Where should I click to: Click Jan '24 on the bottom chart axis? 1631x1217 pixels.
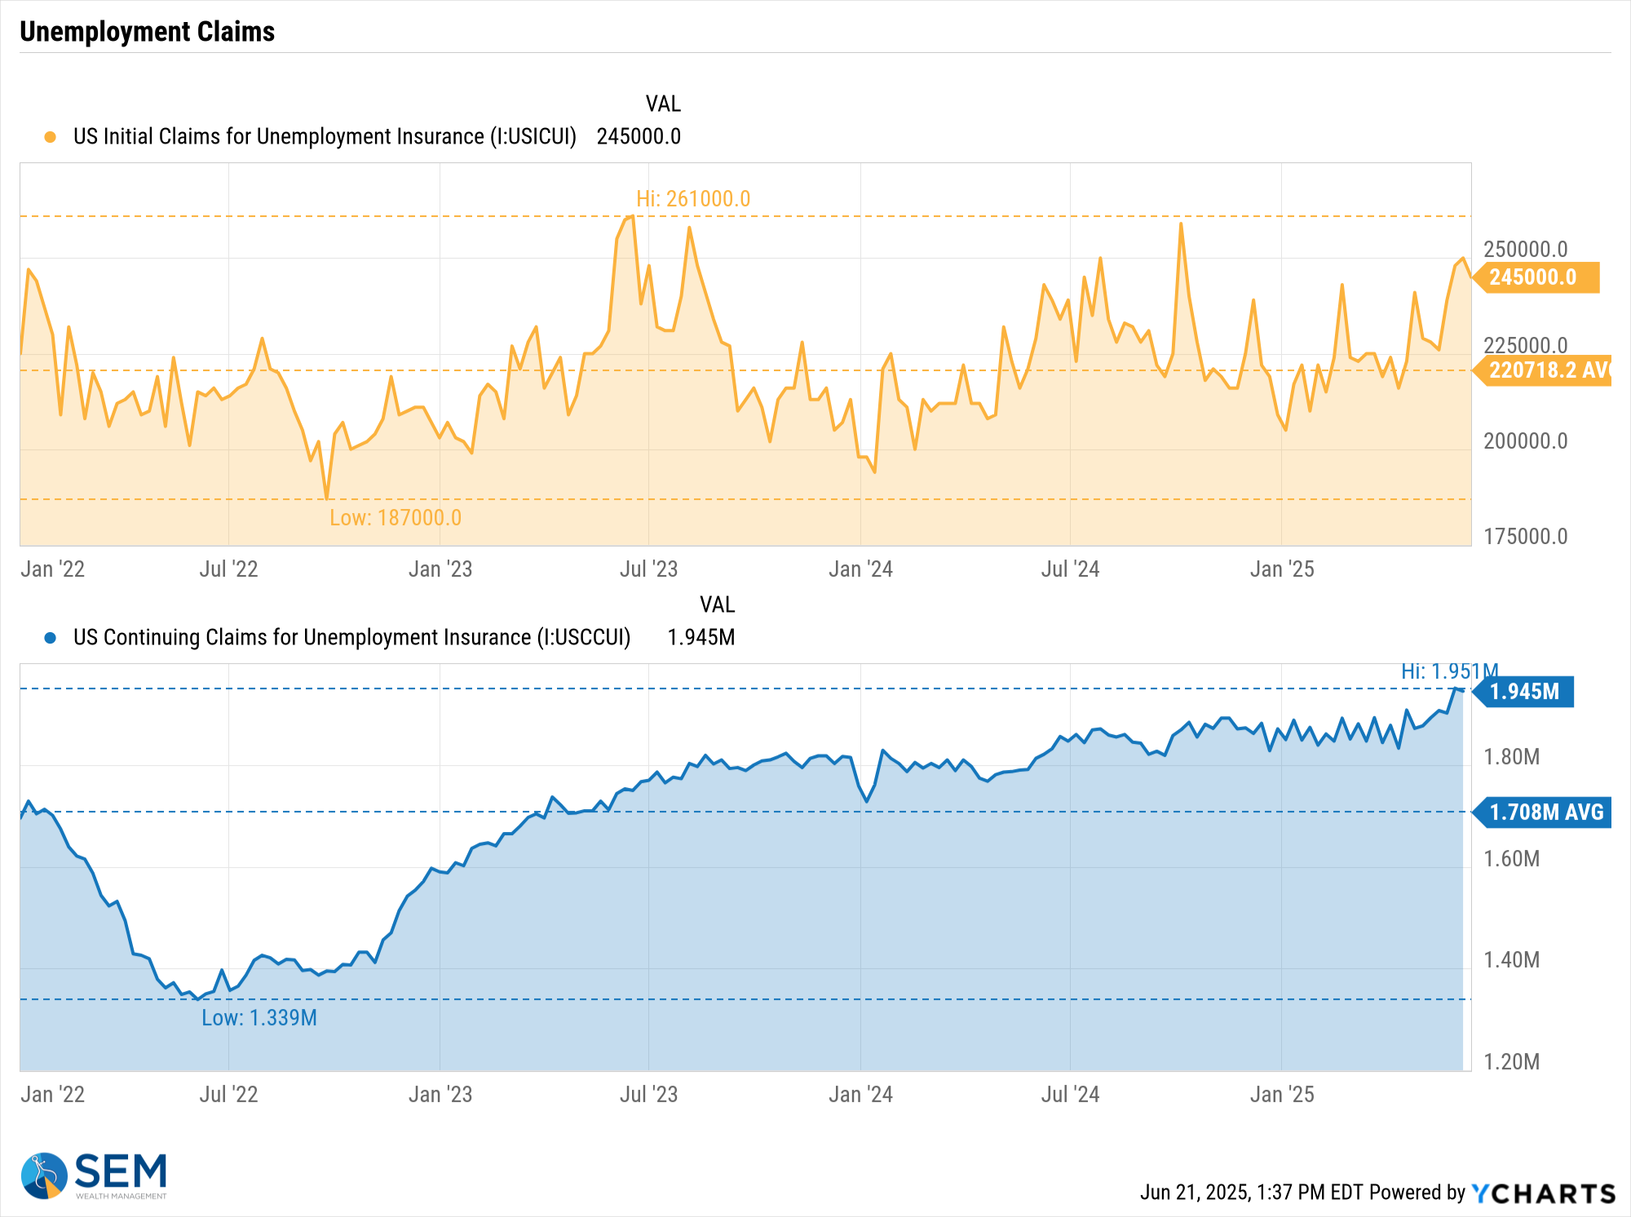pyautogui.click(x=860, y=1095)
